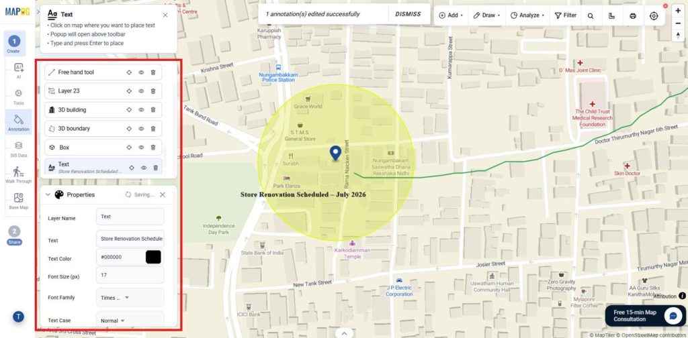
Task: Zoom to the Box layer
Action: coord(129,148)
